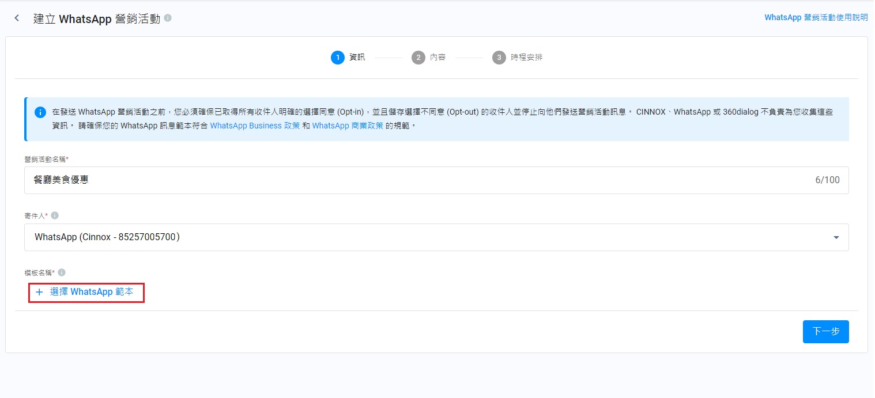This screenshot has height=398, width=875.
Task: Switch to the 內容 step
Action: 437,58
